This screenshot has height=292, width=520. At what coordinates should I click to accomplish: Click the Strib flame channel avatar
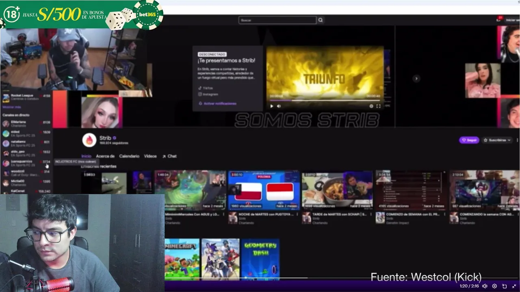(89, 140)
